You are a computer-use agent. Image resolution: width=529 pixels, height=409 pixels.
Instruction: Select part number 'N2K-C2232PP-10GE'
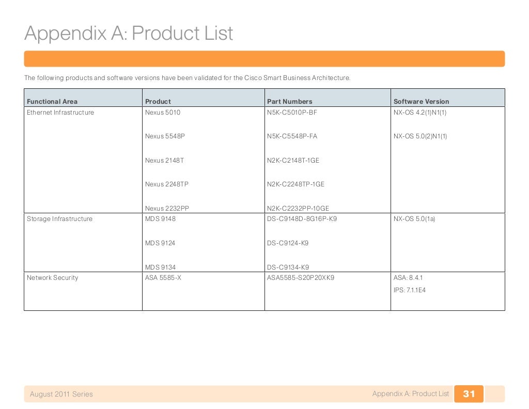coord(298,209)
